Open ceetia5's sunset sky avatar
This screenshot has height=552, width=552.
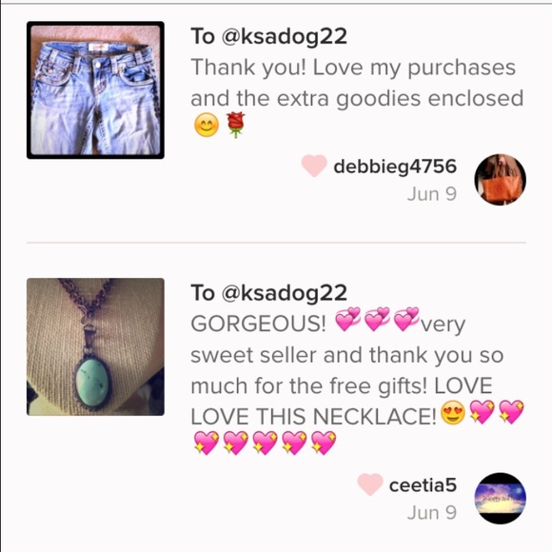[501, 498]
